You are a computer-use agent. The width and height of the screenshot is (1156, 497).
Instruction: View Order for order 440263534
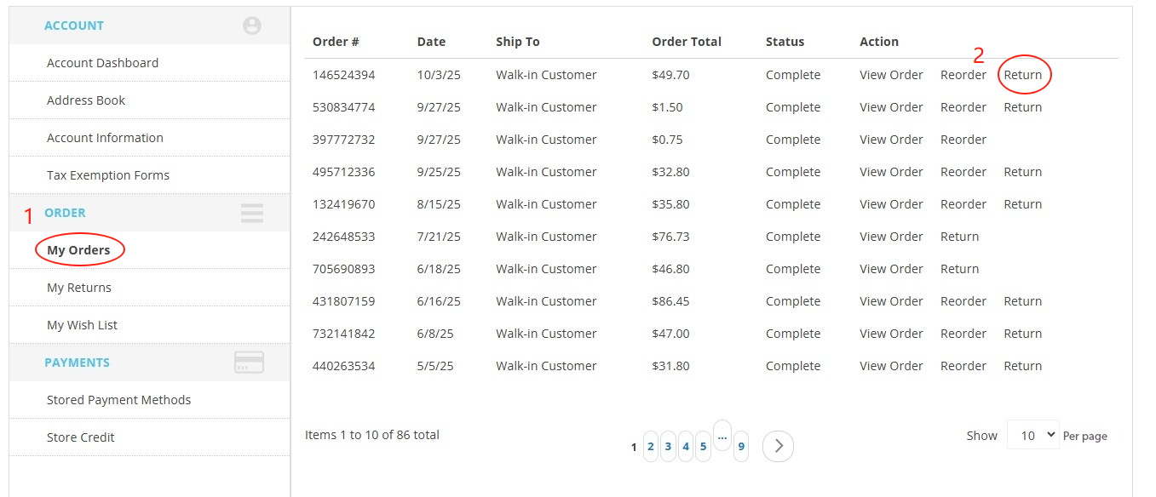coord(891,366)
